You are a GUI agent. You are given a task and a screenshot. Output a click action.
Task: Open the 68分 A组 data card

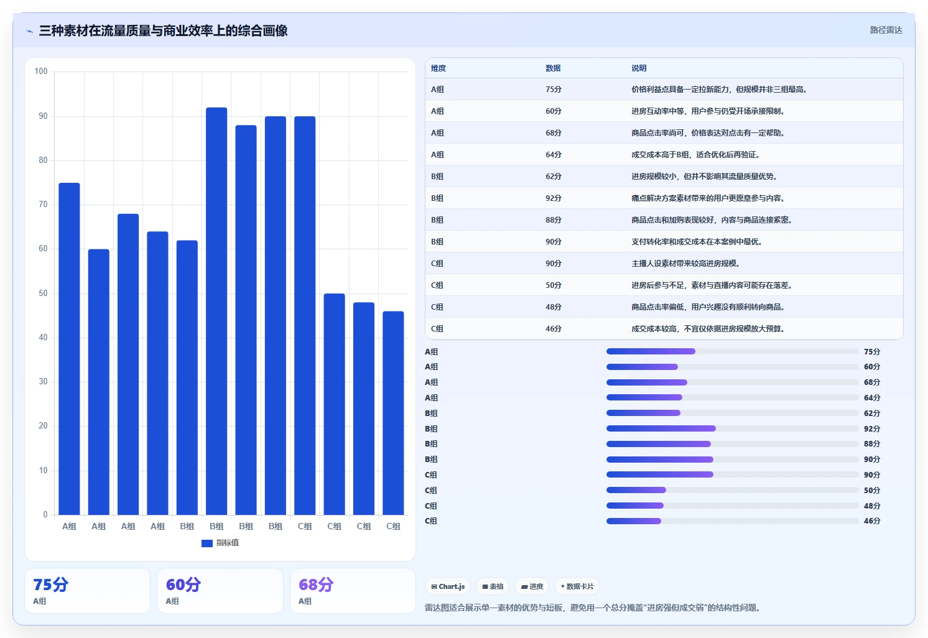tap(353, 591)
